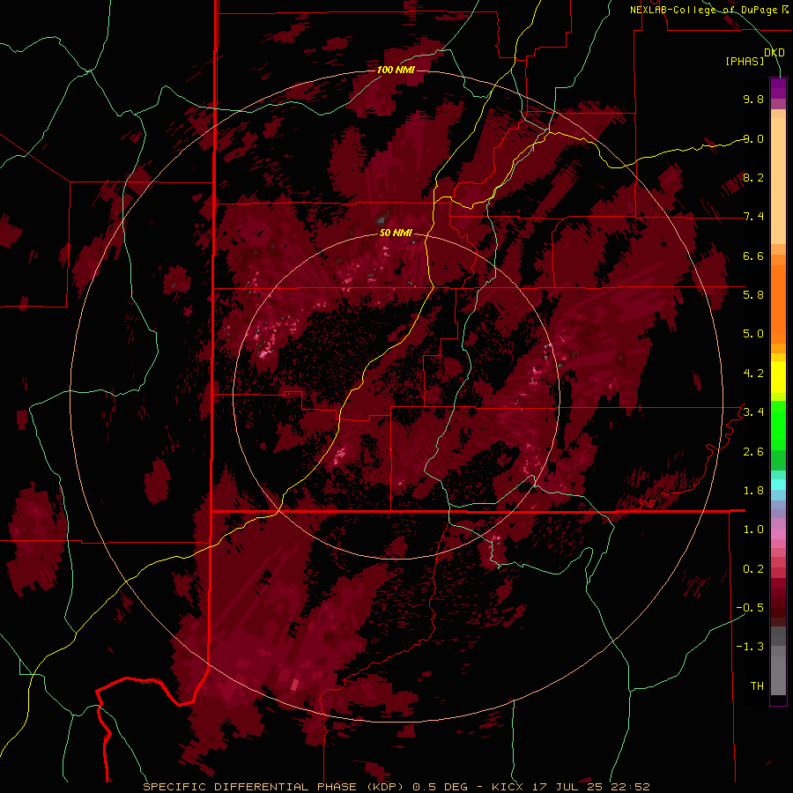Click the 9.0 legend value
This screenshot has width=793, height=793.
(753, 138)
